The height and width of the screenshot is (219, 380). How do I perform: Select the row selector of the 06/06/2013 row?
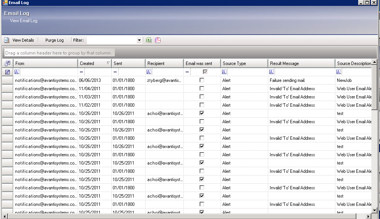[8, 80]
